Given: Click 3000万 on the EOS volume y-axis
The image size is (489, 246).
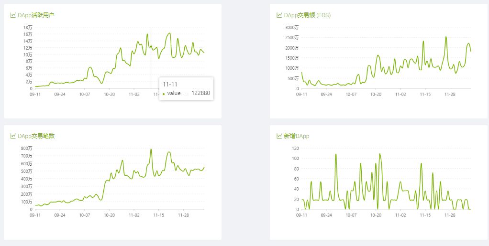Looking at the screenshot, I should 292,27.
